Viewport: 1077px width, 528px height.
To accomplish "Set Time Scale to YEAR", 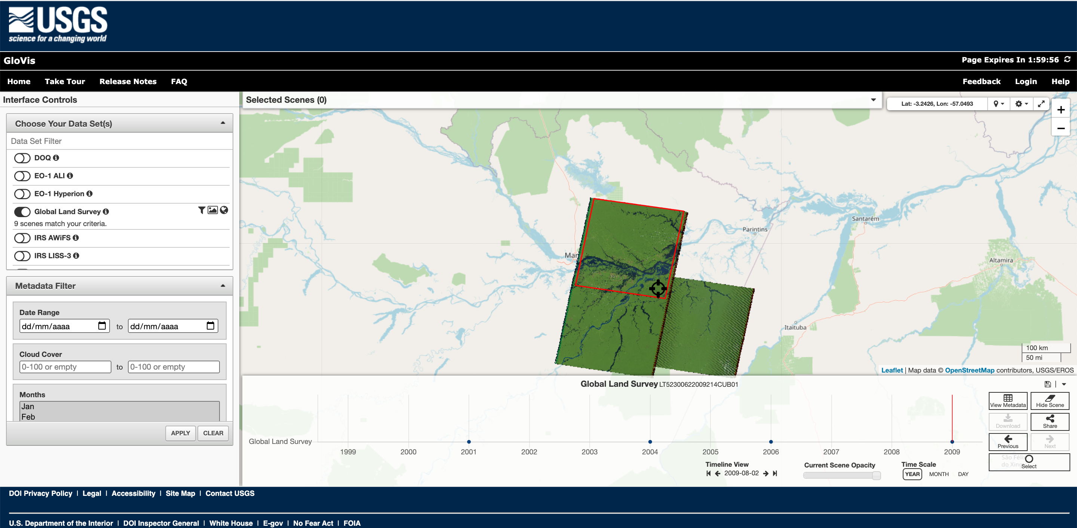I will 912,474.
